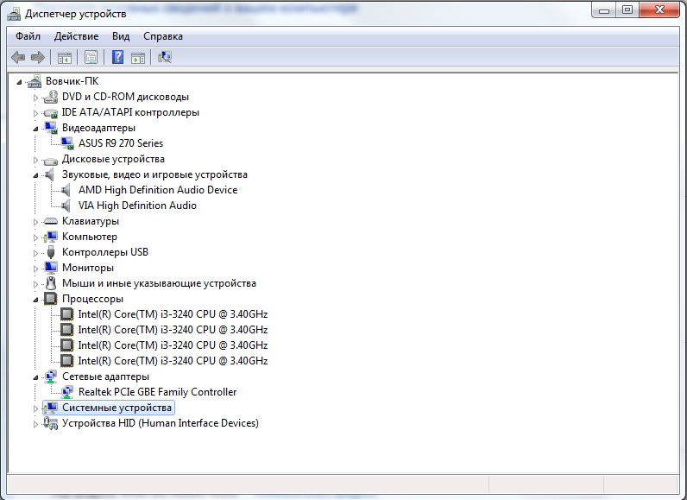Click the DVD и CD-ROM дисководы icon
Viewport: 687px width, 500px height.
coord(51,97)
